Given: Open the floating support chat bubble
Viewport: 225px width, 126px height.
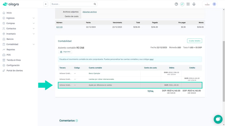Looking at the screenshot, I should point(218,119).
